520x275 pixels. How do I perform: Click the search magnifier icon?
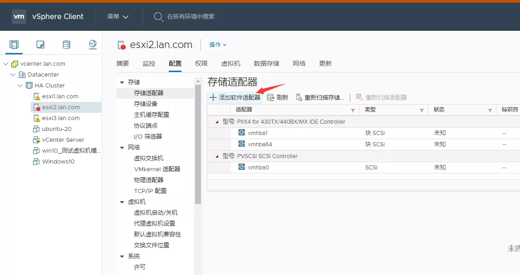(x=158, y=17)
